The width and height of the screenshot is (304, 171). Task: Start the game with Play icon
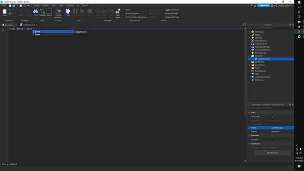[x=68, y=11]
